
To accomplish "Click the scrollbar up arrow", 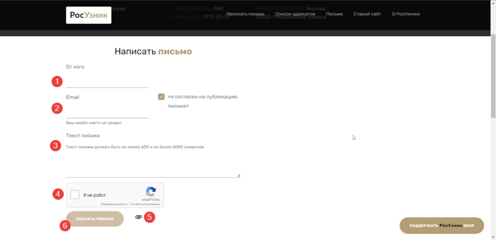I will coord(493,3).
